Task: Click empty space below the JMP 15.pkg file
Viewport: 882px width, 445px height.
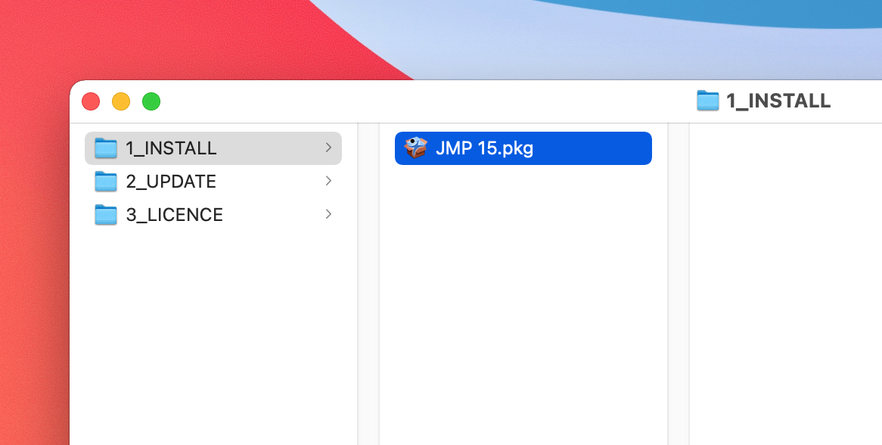Action: point(522,303)
